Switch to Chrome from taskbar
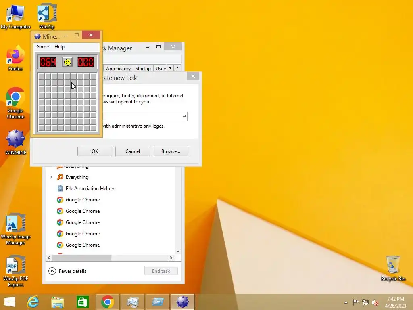This screenshot has width=413, height=310. 107,302
